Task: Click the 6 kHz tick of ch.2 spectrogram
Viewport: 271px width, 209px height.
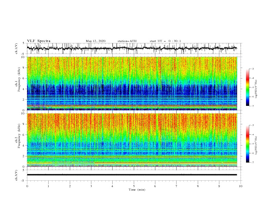Action: [24, 135]
